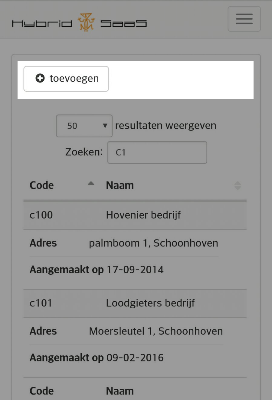This screenshot has height=400, width=272.
Task: Open the hamburger navigation menu
Action: pyautogui.click(x=244, y=19)
